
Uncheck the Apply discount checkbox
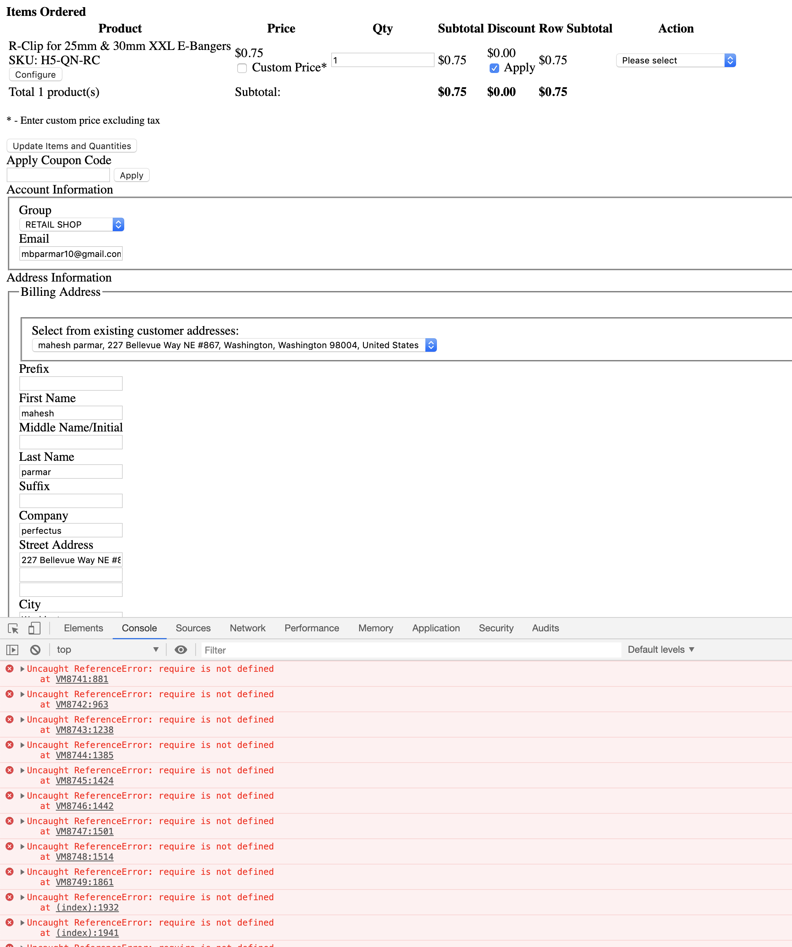(x=495, y=68)
